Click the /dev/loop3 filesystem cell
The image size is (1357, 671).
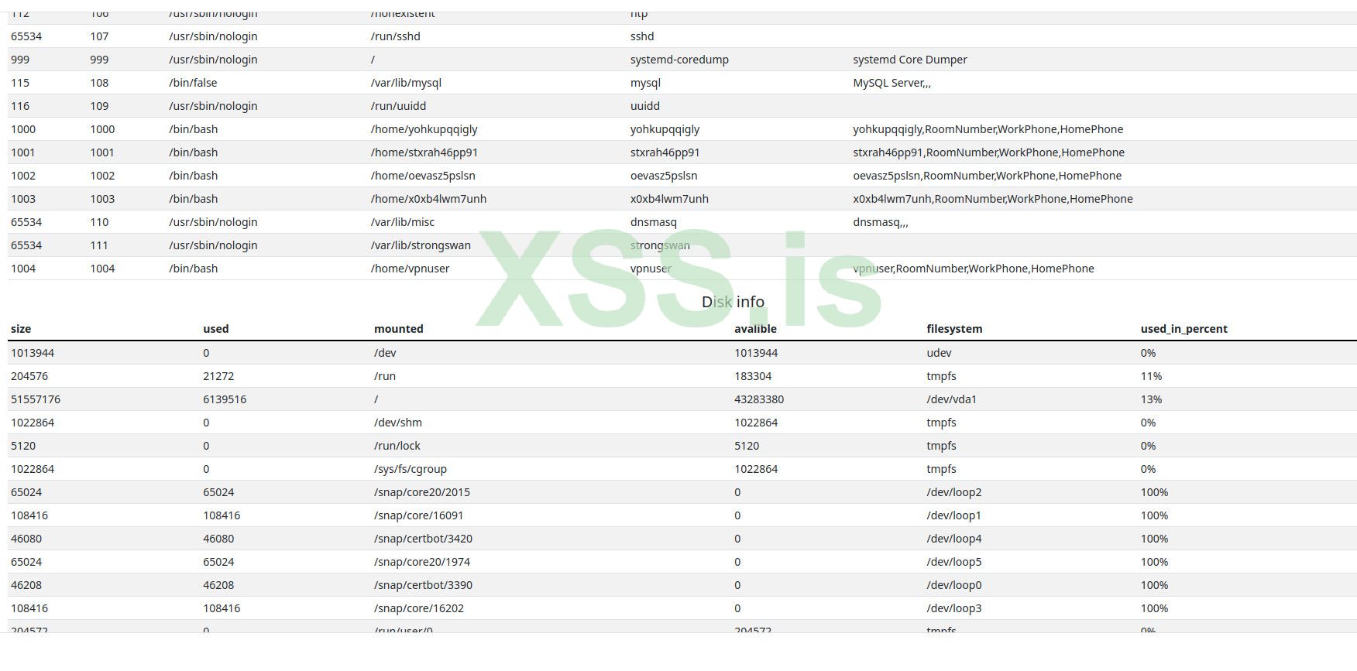(954, 608)
